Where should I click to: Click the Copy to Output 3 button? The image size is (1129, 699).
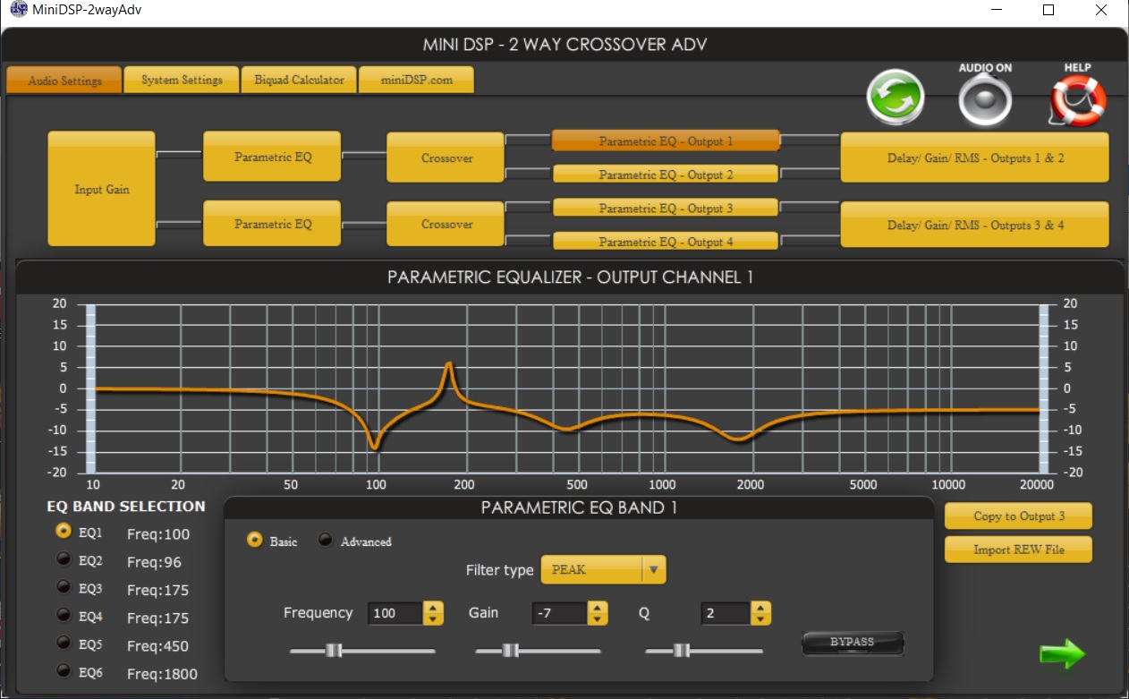click(1018, 516)
